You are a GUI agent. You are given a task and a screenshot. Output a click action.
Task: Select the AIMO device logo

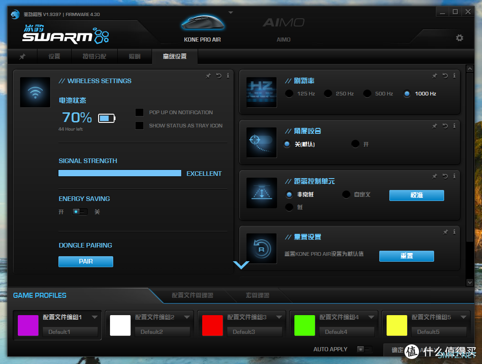coord(283,22)
